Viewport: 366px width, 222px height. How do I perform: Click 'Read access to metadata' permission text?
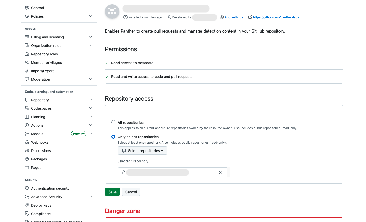132,63
